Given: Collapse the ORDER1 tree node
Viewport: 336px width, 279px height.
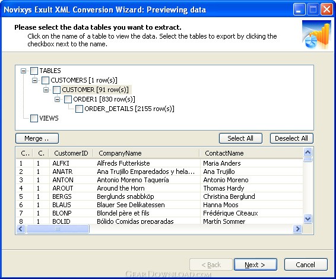Looking at the screenshot, I should (57, 99).
